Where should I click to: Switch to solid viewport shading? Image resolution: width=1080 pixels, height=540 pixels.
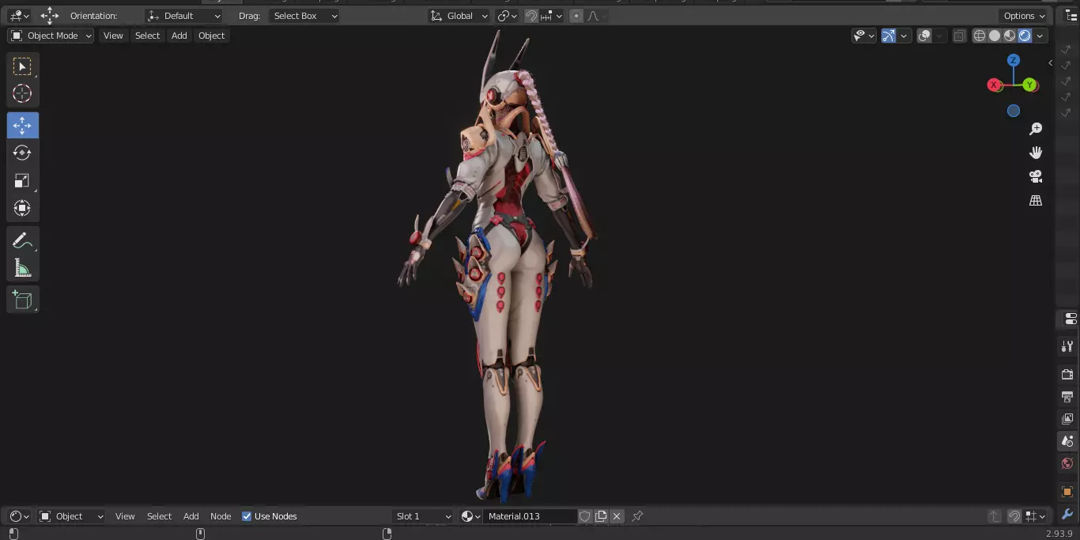coord(995,36)
